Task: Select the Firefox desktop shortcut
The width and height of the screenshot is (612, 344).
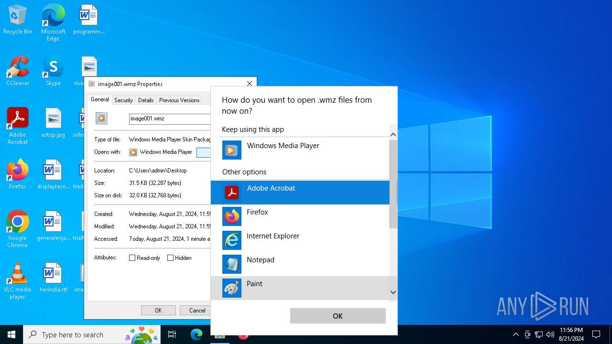Action: pos(18,175)
